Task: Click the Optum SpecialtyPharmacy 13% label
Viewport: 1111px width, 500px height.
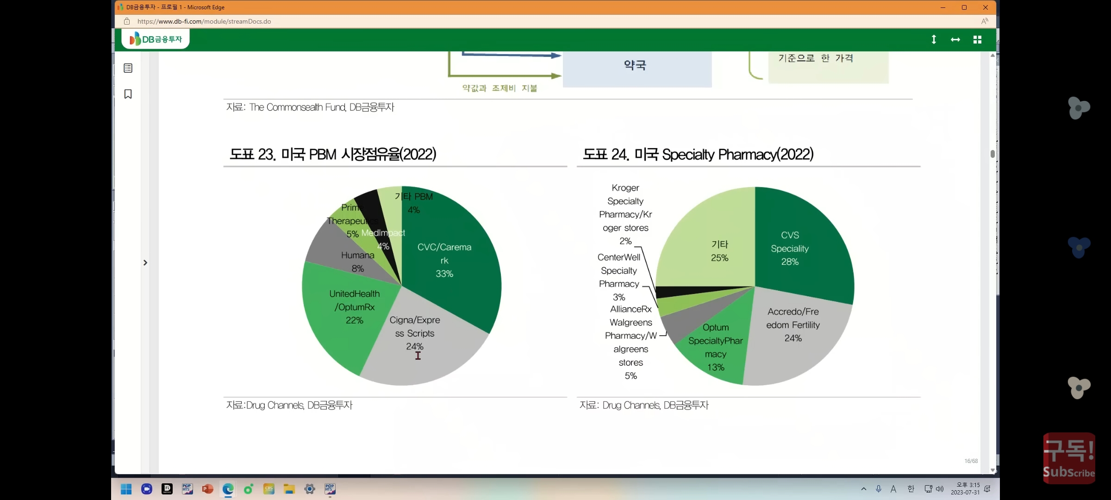Action: click(716, 347)
